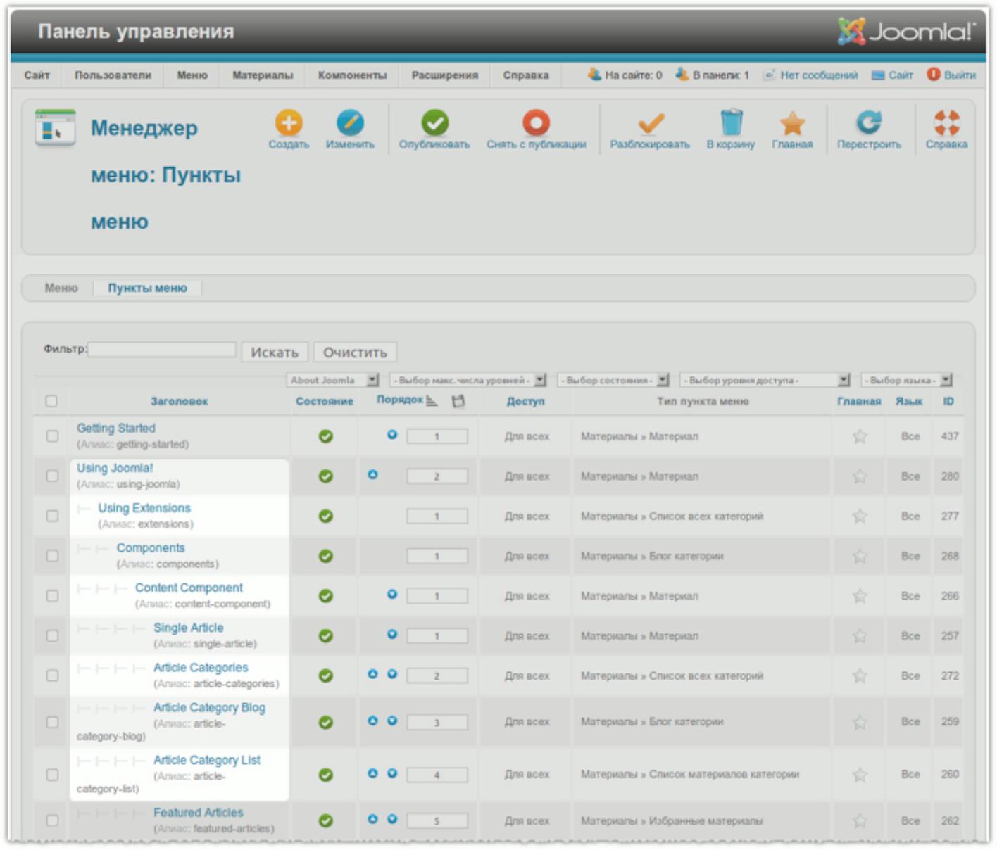997x850 pixels.
Task: Click the Справка lifebuoy toolbar icon
Action: [946, 123]
